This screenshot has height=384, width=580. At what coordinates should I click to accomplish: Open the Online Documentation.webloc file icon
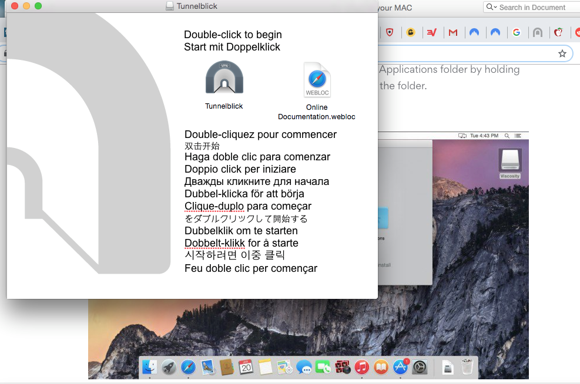pyautogui.click(x=317, y=80)
